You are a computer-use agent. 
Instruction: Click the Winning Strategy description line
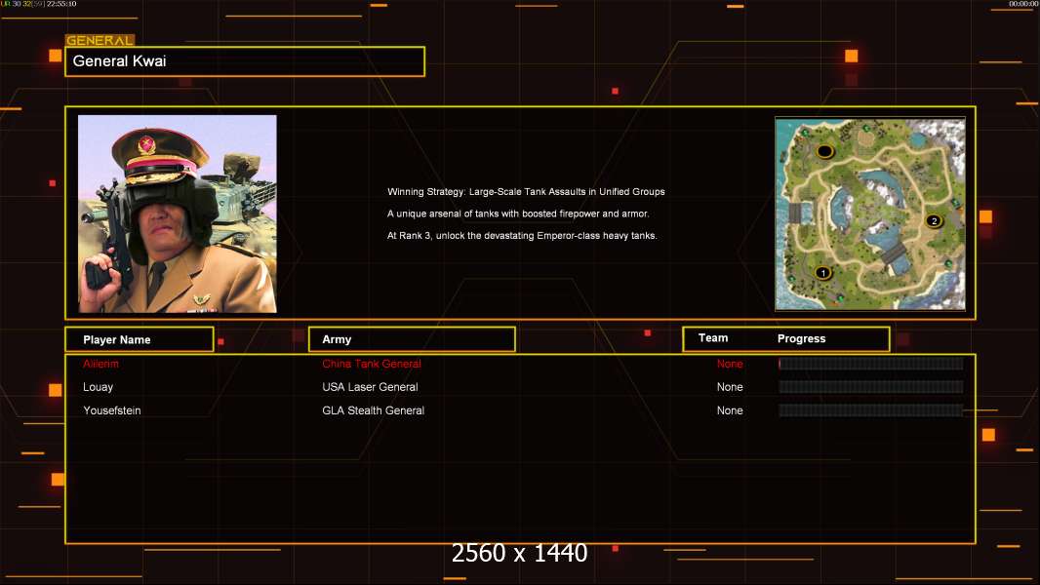(x=526, y=191)
